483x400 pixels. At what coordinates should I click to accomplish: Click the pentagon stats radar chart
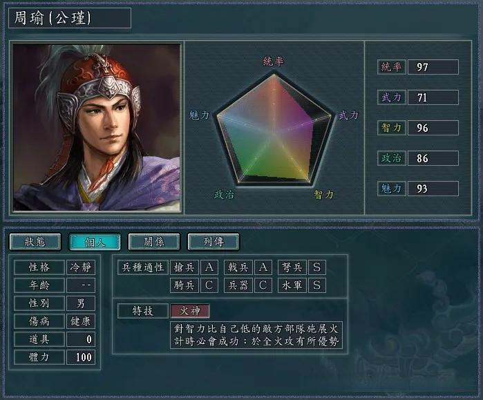click(274, 128)
